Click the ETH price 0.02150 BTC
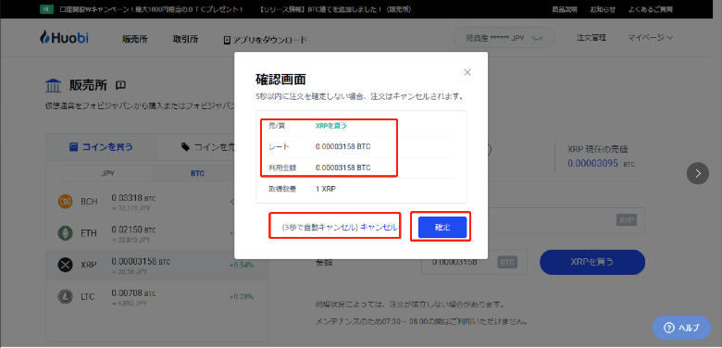 [x=133, y=230]
